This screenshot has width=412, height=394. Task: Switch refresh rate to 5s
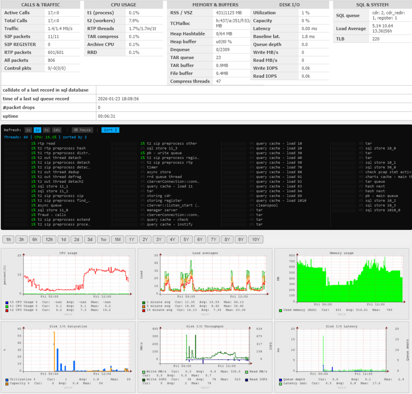pyautogui.click(x=46, y=130)
